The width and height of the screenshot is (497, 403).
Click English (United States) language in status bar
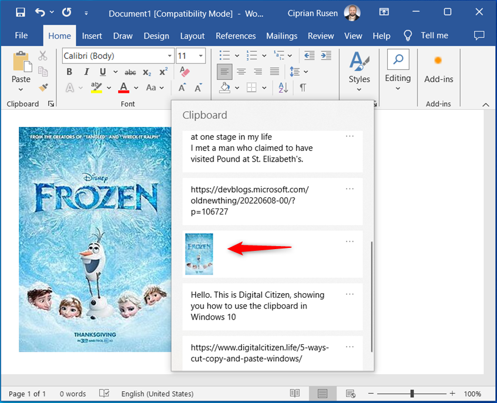click(157, 394)
